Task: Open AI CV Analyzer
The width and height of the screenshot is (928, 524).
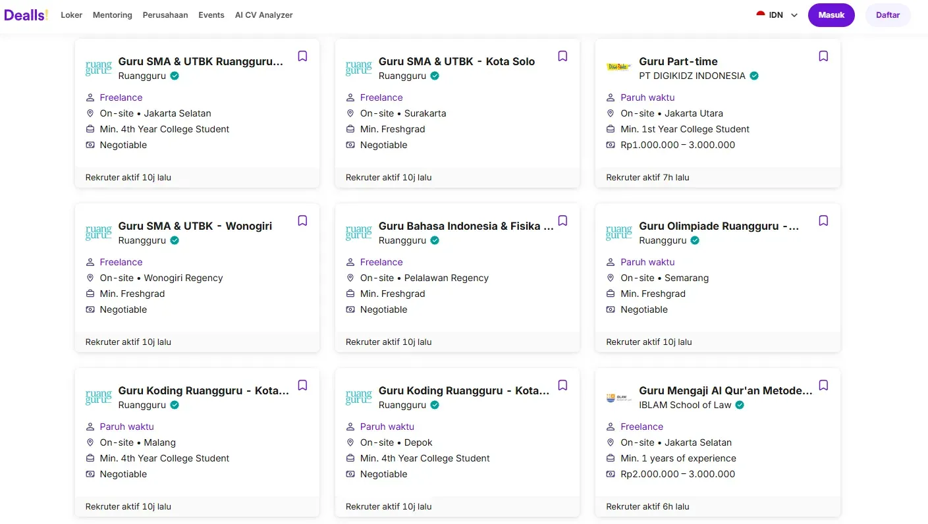Action: (x=264, y=14)
